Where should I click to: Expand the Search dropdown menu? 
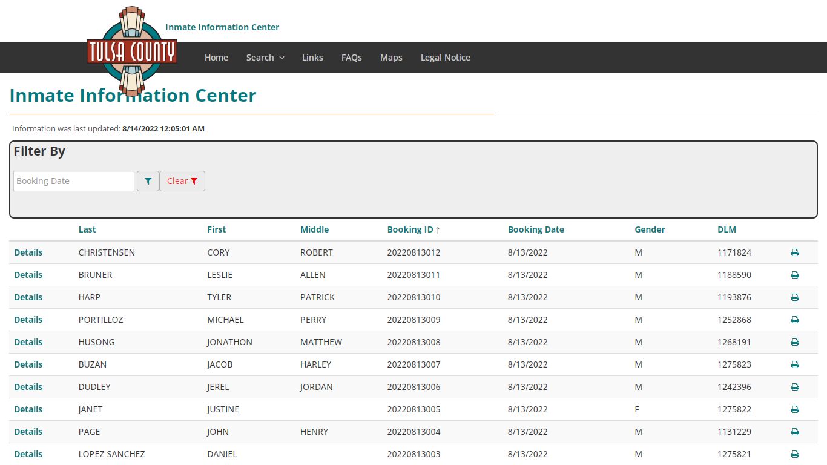coord(265,58)
